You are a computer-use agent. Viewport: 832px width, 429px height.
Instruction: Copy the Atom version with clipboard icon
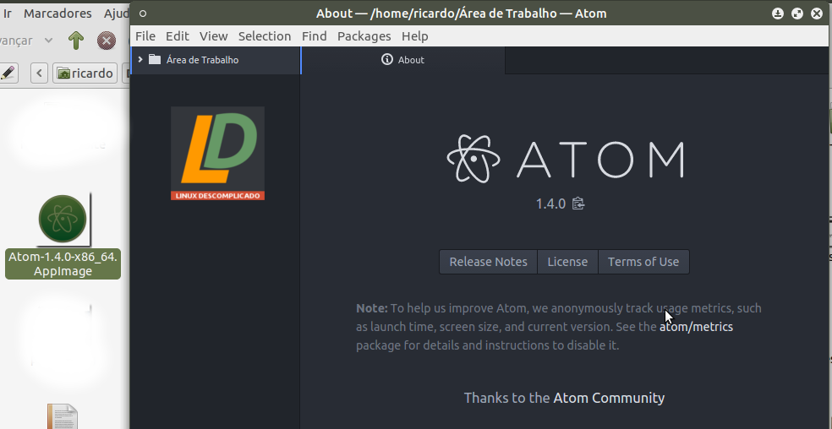pyautogui.click(x=578, y=204)
